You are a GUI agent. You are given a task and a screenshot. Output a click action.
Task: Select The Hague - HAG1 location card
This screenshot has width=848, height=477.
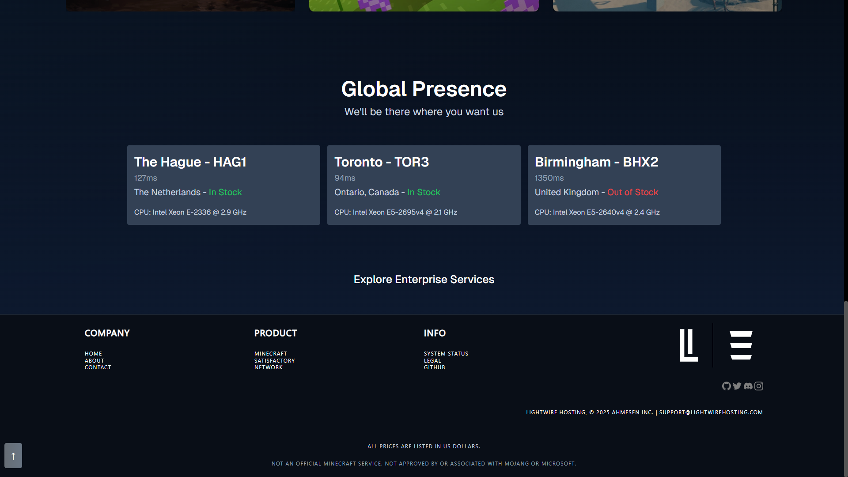(223, 185)
